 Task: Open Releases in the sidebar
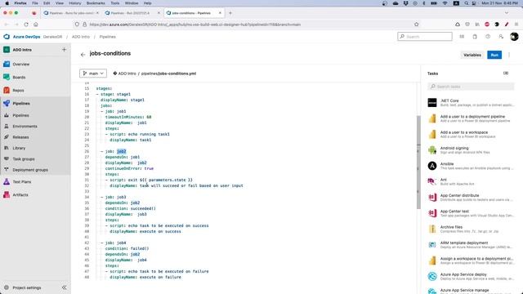tap(20, 137)
